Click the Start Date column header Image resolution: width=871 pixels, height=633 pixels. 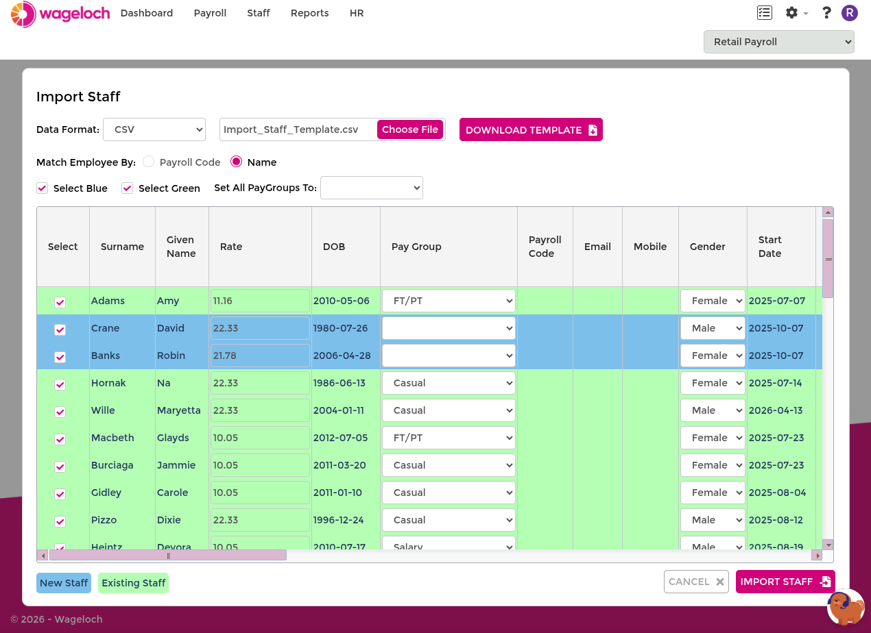coord(781,247)
